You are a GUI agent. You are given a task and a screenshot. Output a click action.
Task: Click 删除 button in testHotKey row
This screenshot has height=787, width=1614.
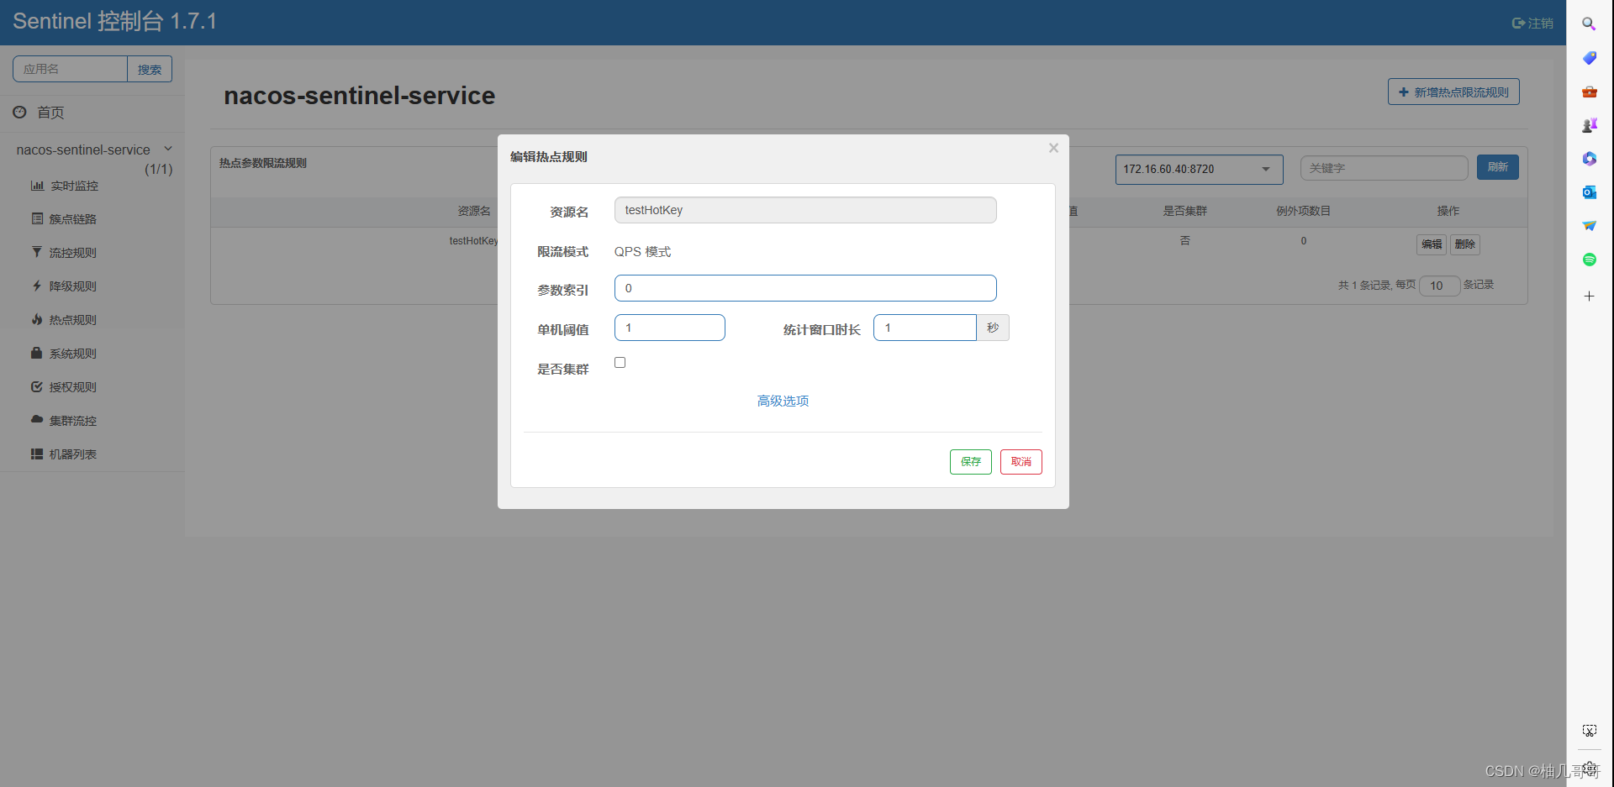(x=1465, y=244)
